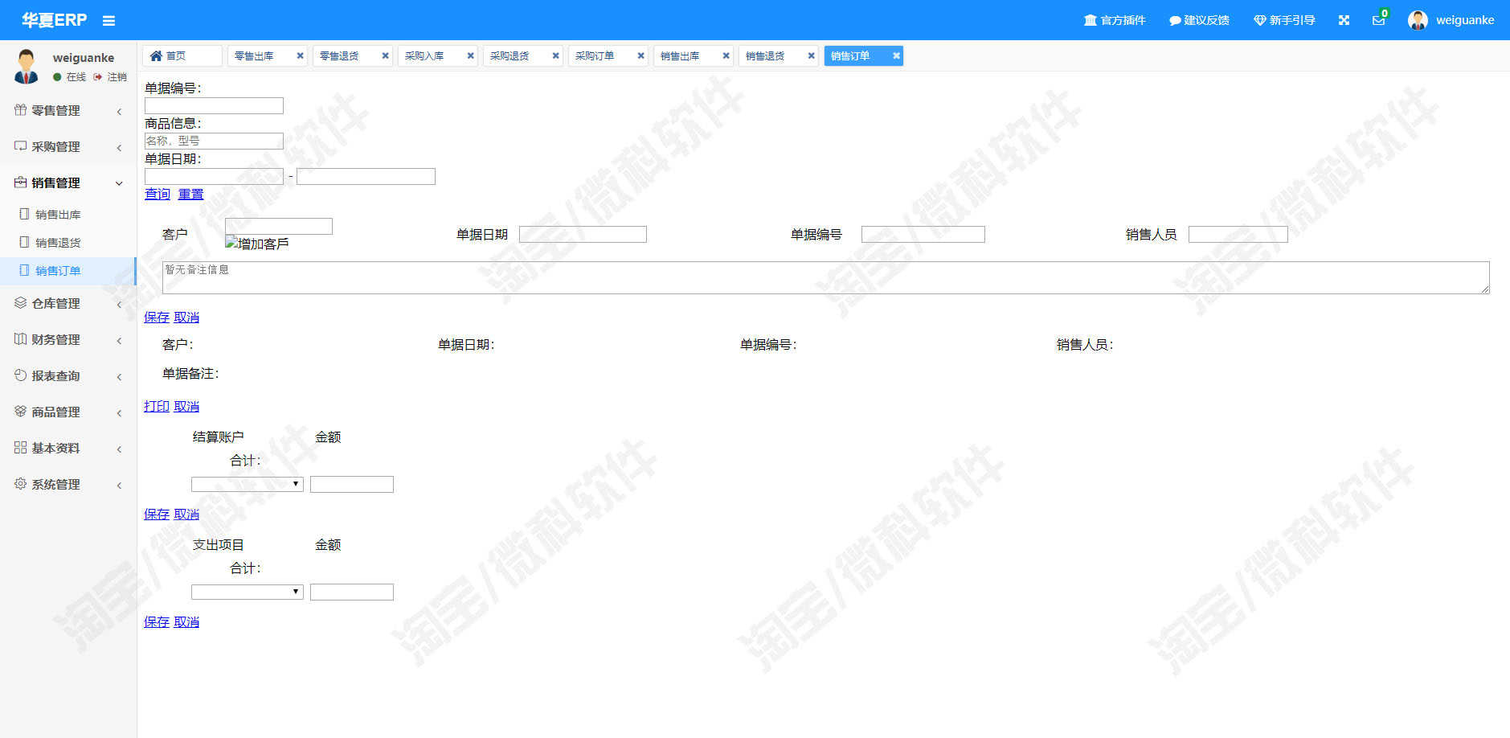Viewport: 1510px width, 738px height.
Task: Click 保存 under 支出项目 section
Action: click(x=157, y=622)
